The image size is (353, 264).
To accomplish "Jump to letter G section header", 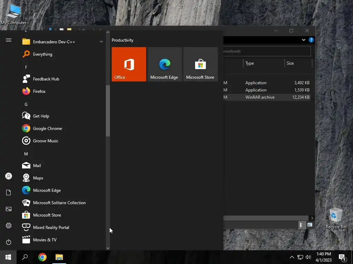I will tap(26, 104).
